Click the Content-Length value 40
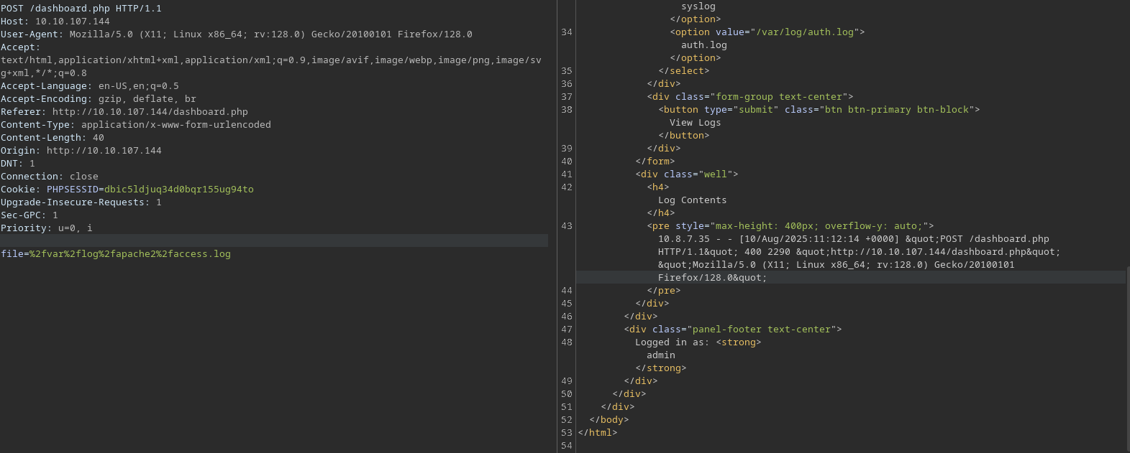 tap(98, 138)
